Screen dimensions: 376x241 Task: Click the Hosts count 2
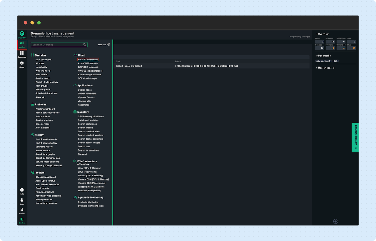point(320,42)
